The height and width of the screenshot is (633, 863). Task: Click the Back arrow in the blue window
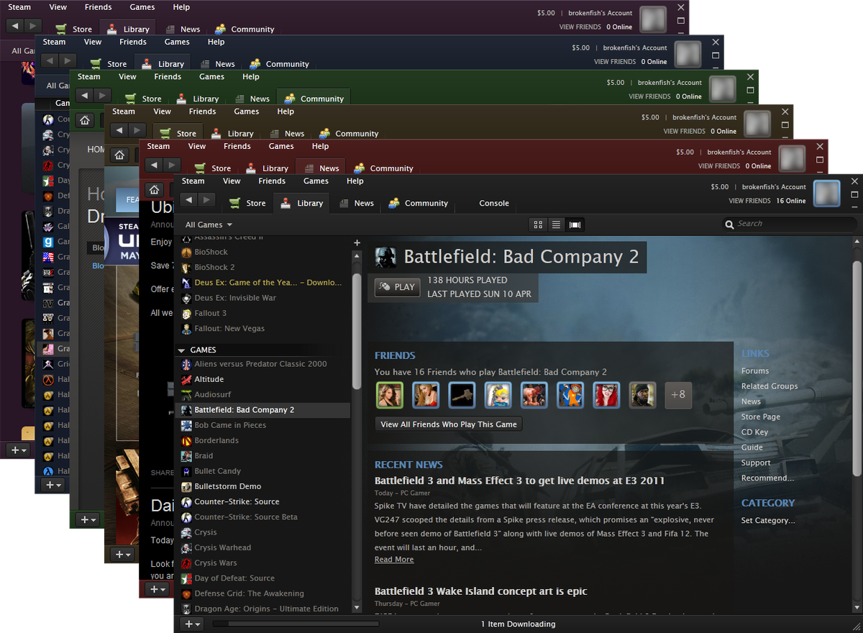pos(50,60)
